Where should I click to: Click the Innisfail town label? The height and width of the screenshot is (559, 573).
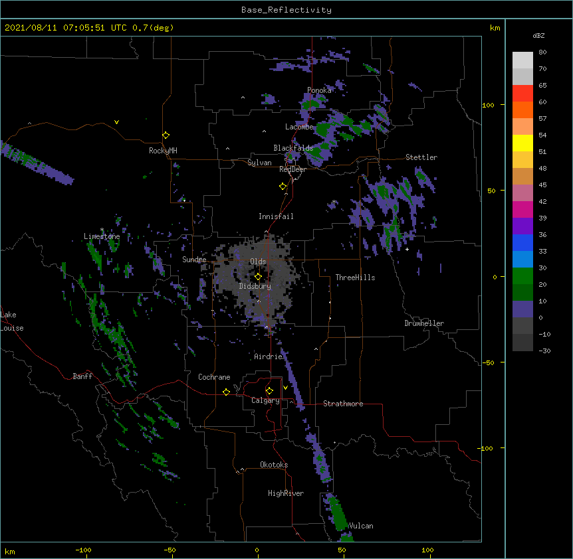(x=276, y=216)
